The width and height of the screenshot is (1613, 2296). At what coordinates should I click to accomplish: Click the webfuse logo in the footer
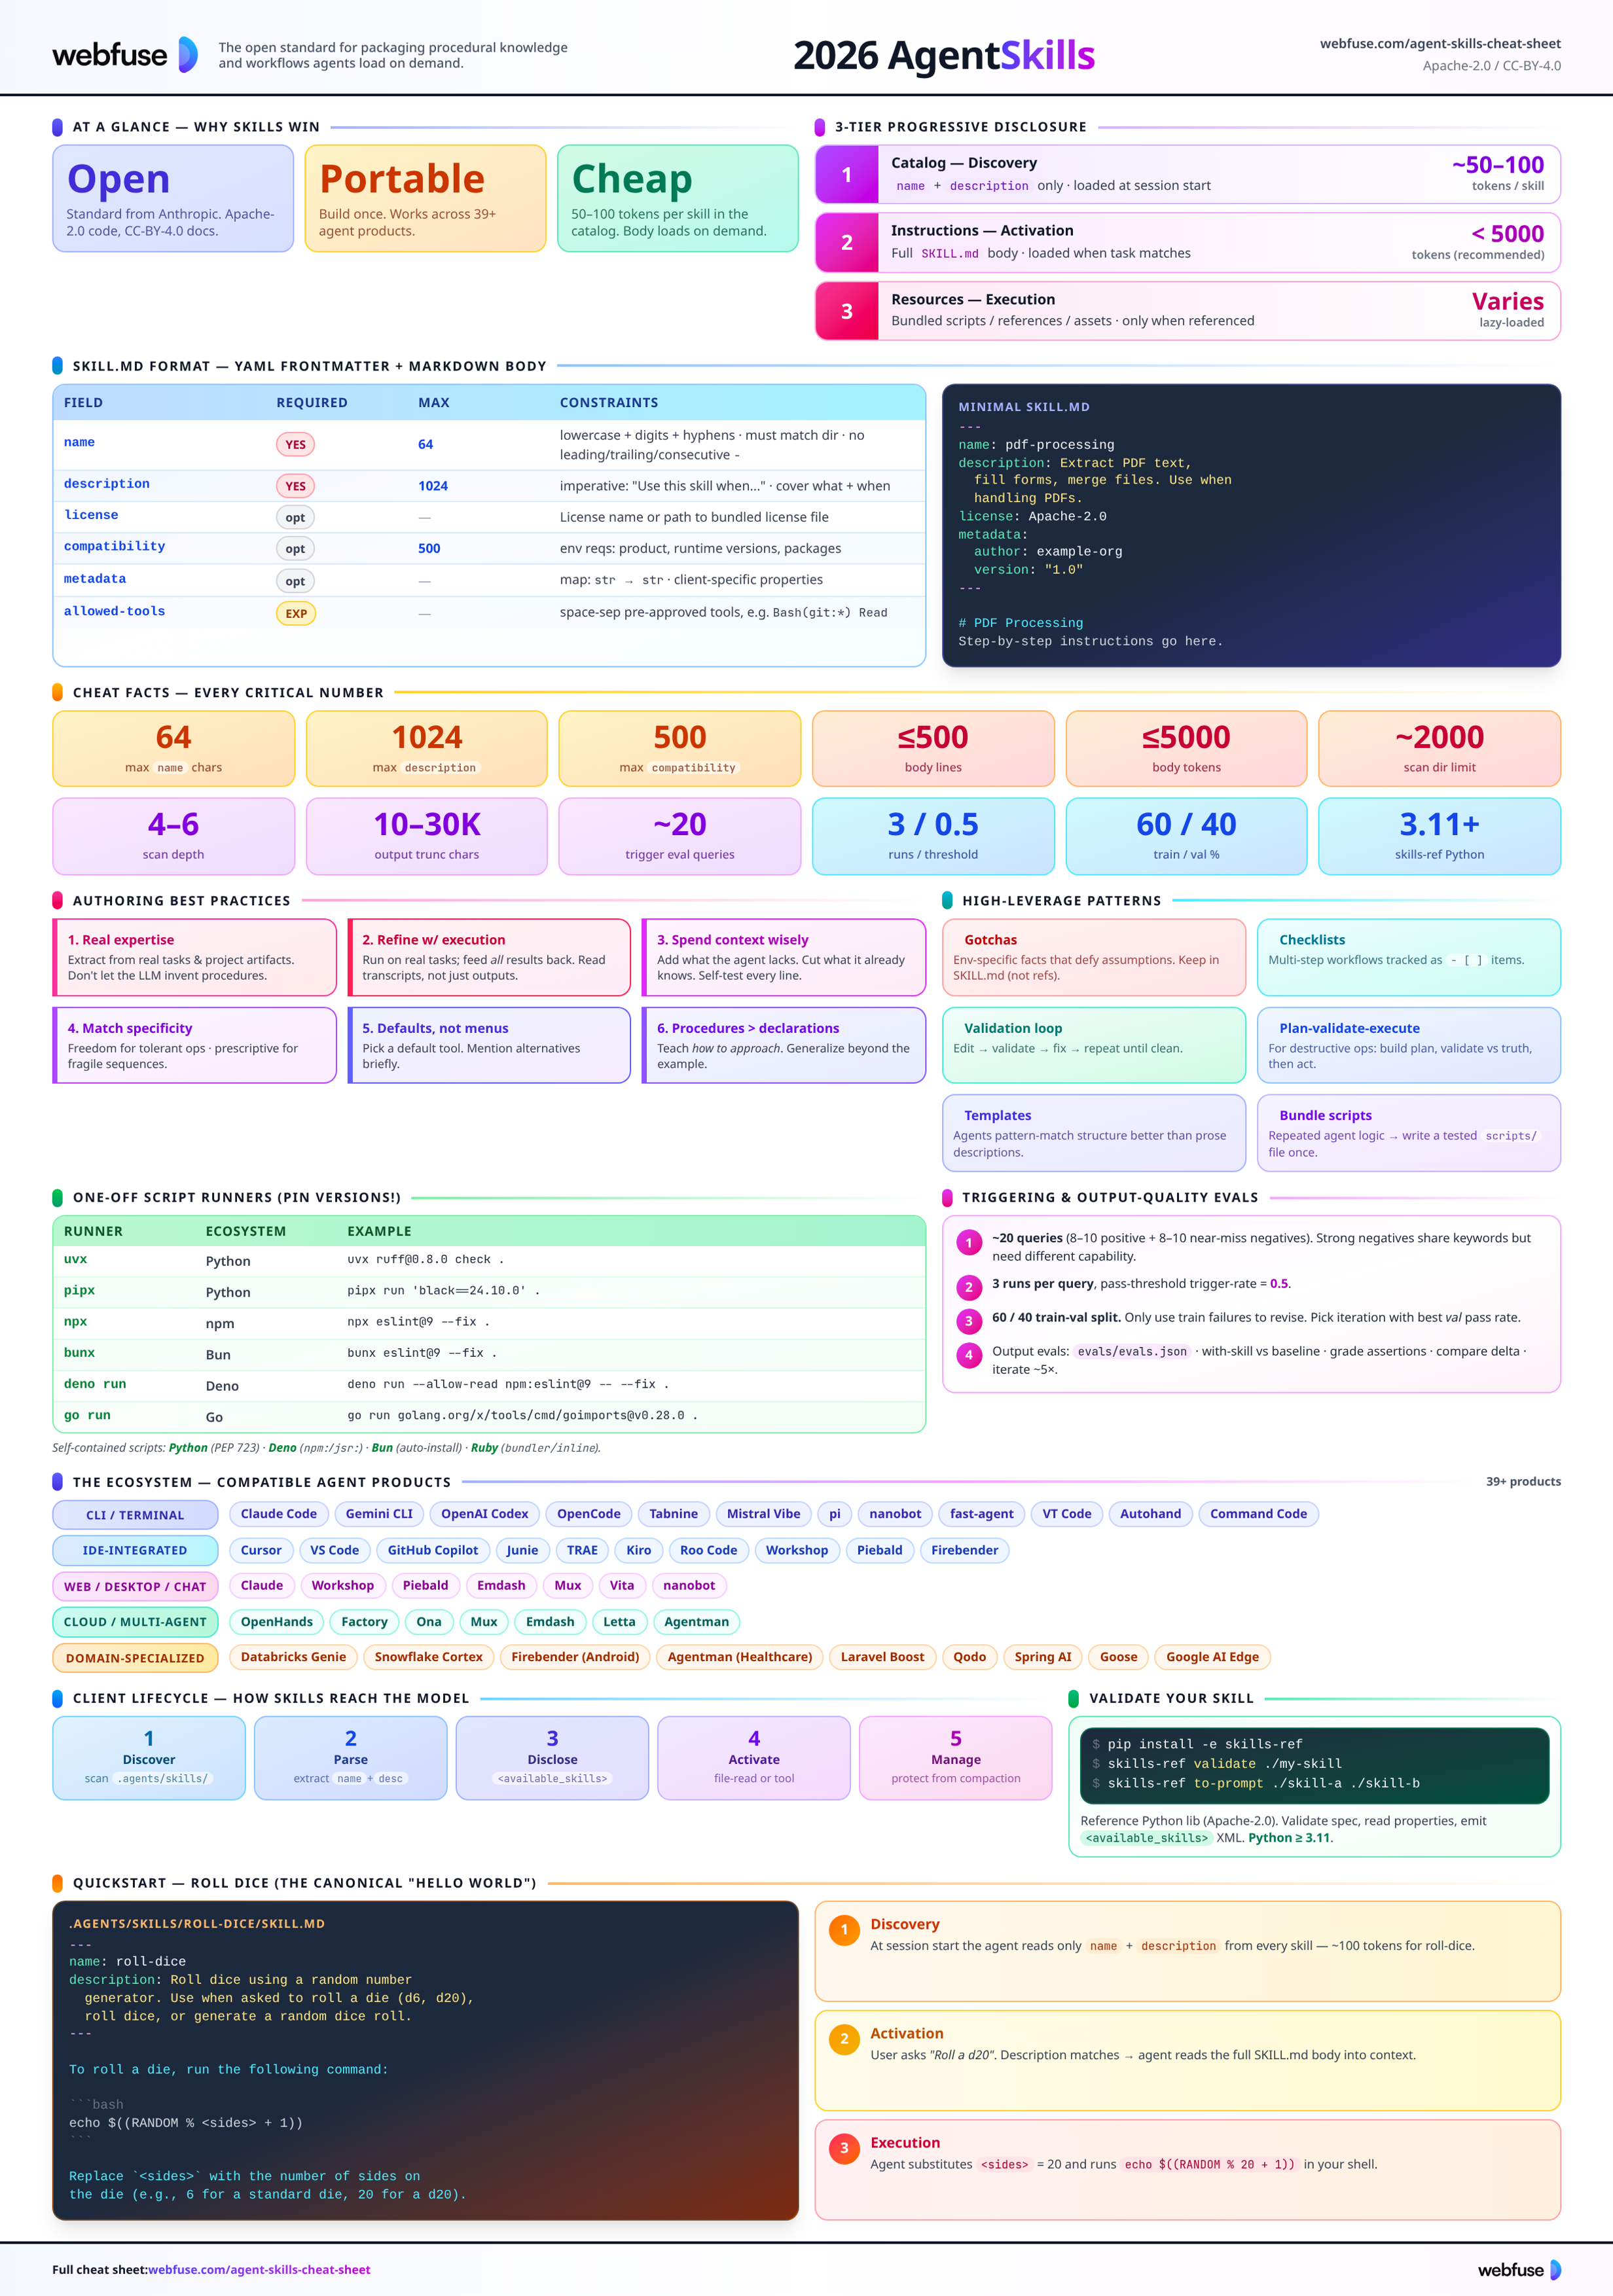pyautogui.click(x=1519, y=2269)
